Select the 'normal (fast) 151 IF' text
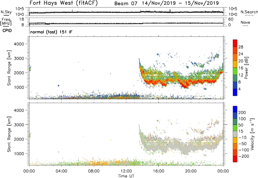The image size is (258, 178). pyautogui.click(x=51, y=32)
